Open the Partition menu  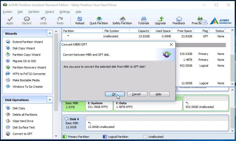[x=34, y=12]
